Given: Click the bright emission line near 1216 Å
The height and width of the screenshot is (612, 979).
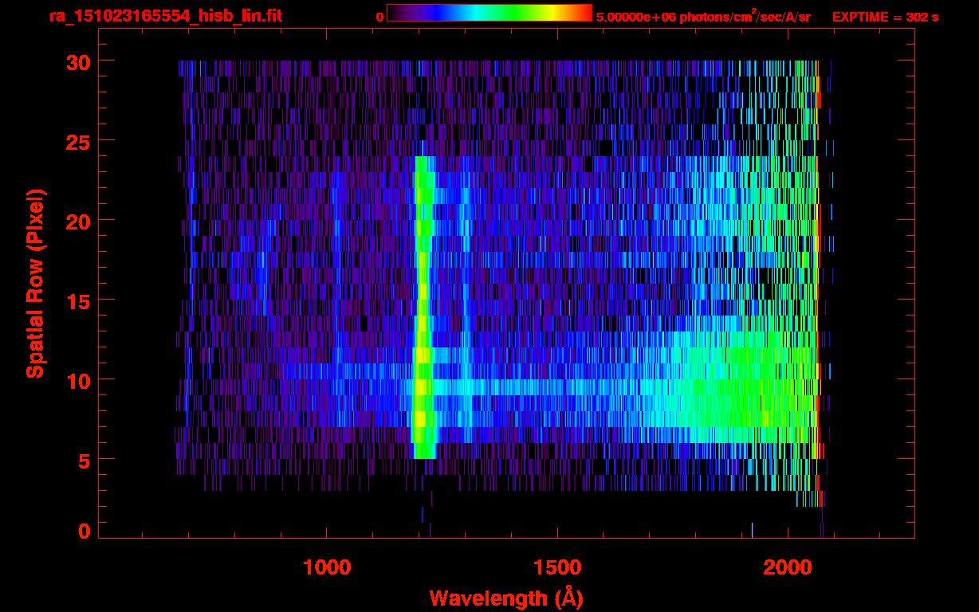Looking at the screenshot, I should [423, 307].
